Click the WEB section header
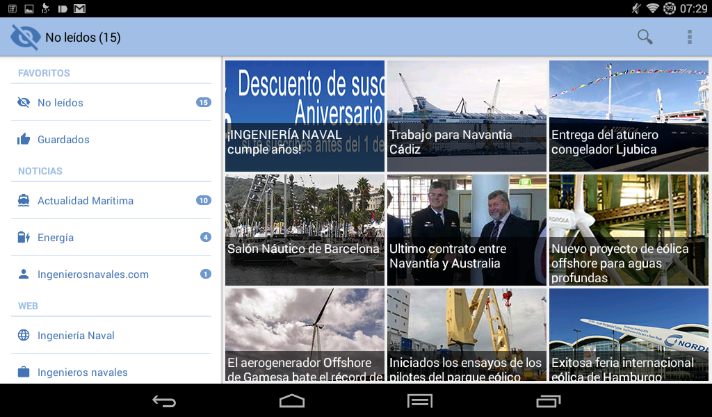The width and height of the screenshot is (712, 417). pyautogui.click(x=28, y=306)
